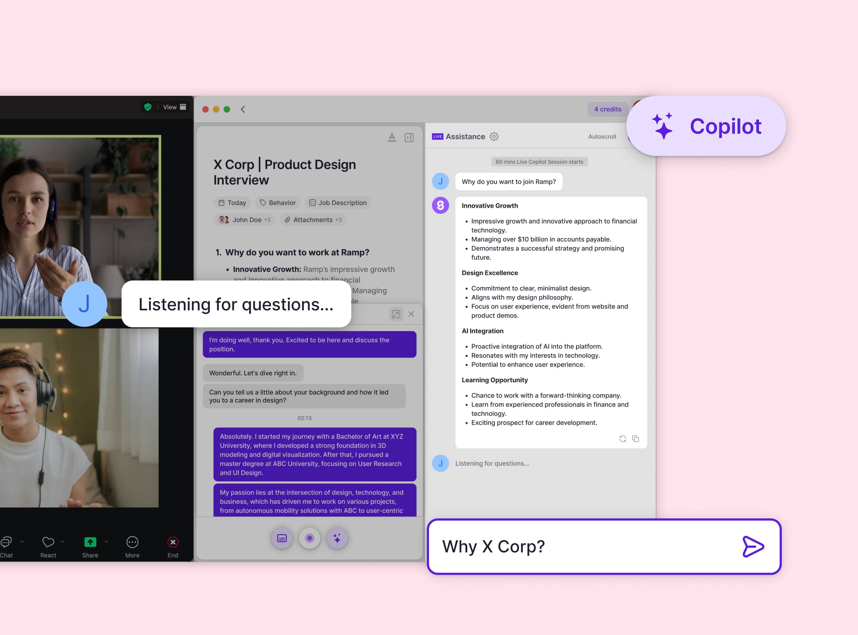This screenshot has width=858, height=635.
Task: Click heading 'Why do you want to work at Ramp?'
Action: point(297,252)
